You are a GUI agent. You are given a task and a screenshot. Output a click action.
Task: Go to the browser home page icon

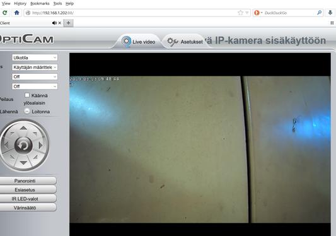17,13
